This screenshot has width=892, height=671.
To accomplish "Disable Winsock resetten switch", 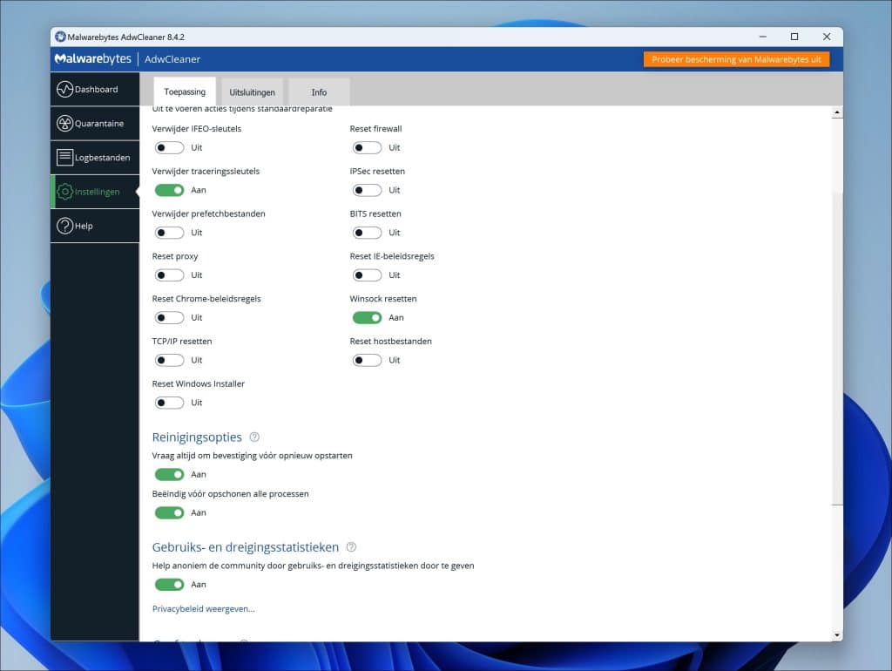I will [367, 317].
